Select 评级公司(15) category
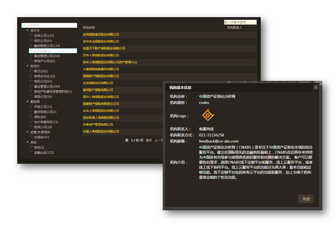This screenshot has height=225, width=336. tap(43, 107)
